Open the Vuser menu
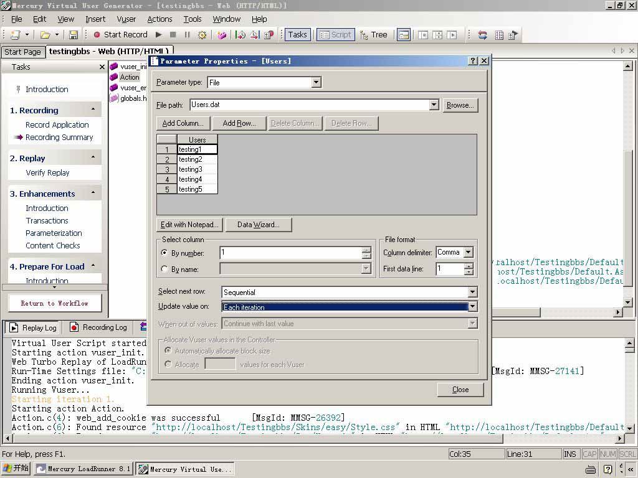The image size is (638, 478). (x=126, y=19)
